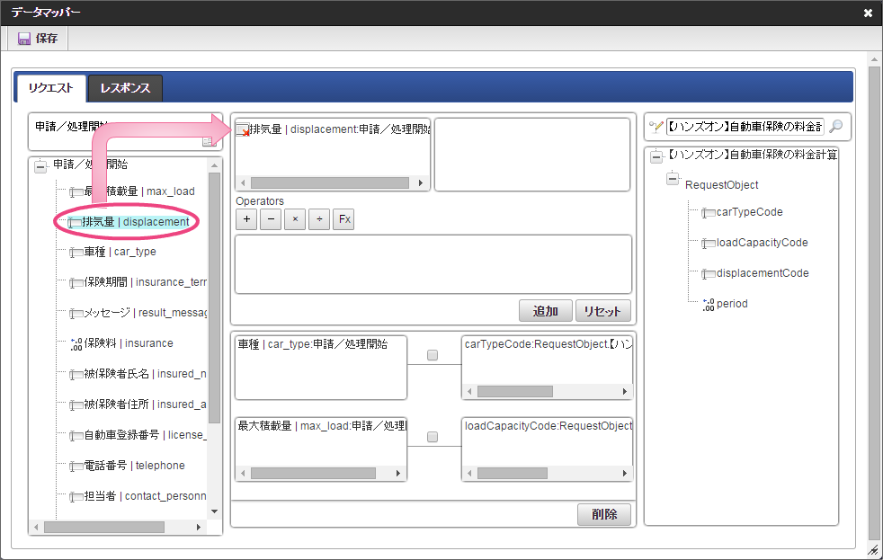The height and width of the screenshot is (560, 883).
Task: Click the displacementCode field icon
Action: click(x=709, y=274)
